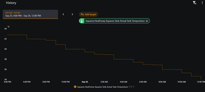Click the Add target button

[88, 14]
